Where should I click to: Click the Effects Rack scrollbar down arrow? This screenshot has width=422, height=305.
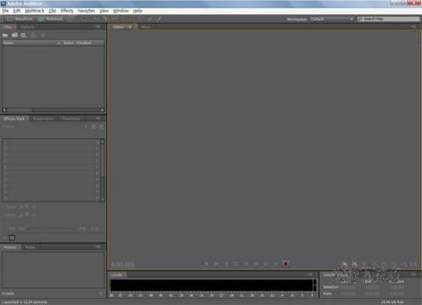click(102, 199)
